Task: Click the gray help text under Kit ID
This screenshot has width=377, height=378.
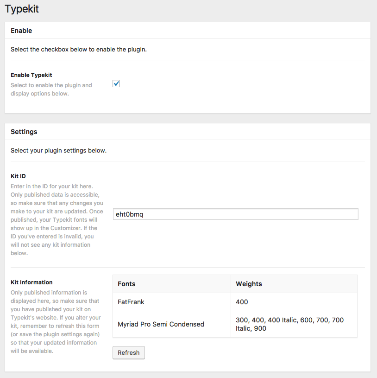Action: click(56, 220)
